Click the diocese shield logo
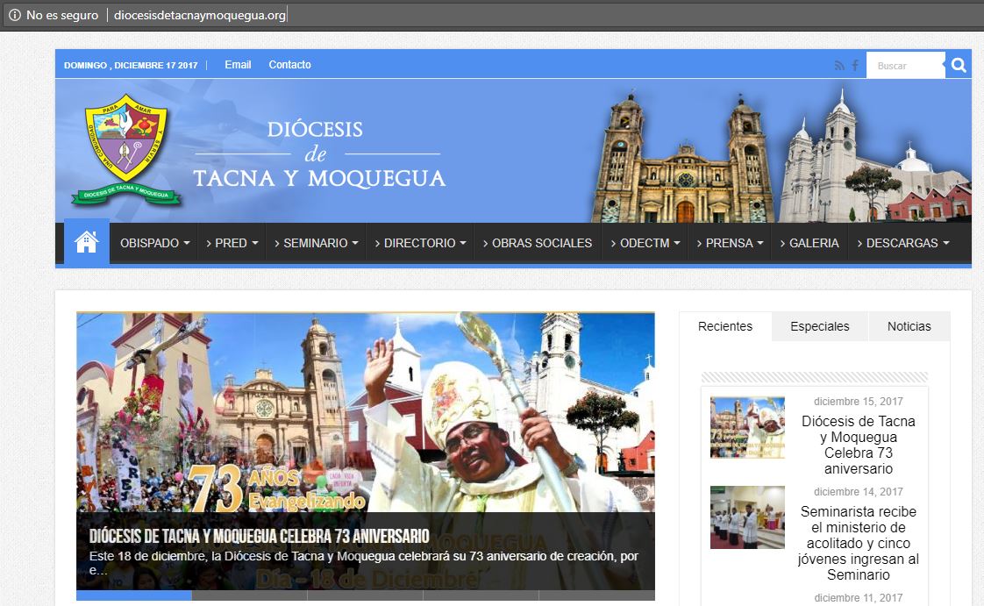The image size is (984, 606). [x=126, y=151]
